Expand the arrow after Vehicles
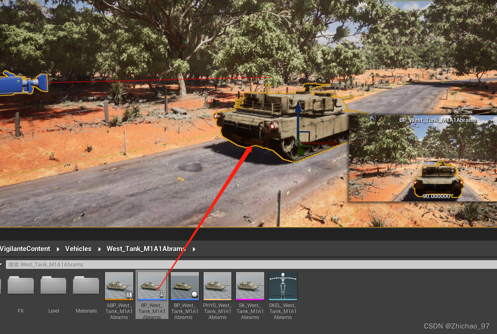The height and width of the screenshot is (334, 497). coord(99,249)
